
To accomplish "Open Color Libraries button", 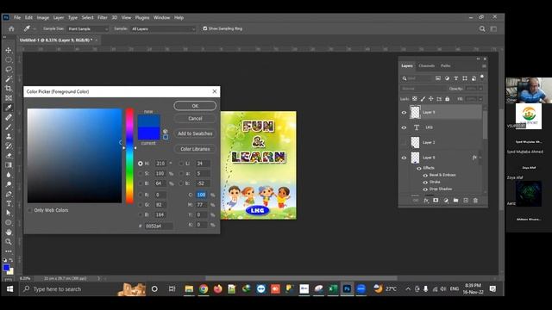I will (x=195, y=149).
